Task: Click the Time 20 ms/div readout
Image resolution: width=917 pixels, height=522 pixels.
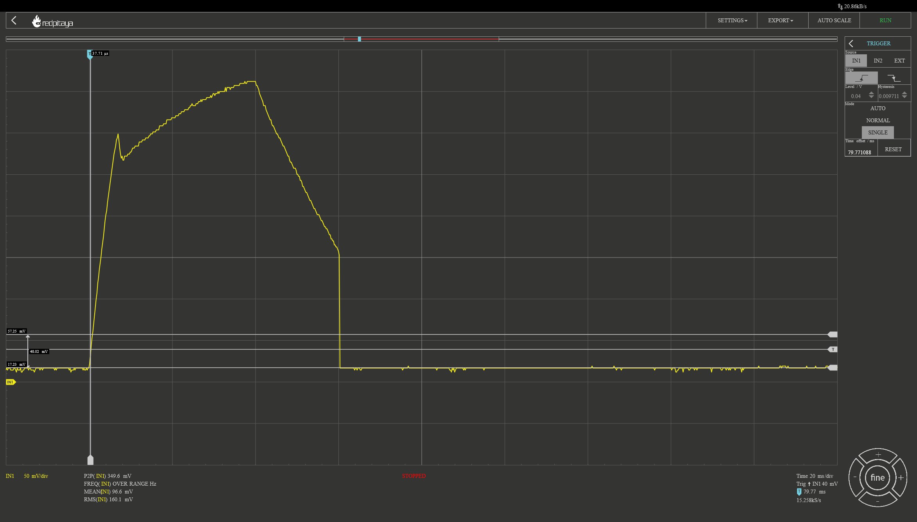Action: click(x=815, y=476)
